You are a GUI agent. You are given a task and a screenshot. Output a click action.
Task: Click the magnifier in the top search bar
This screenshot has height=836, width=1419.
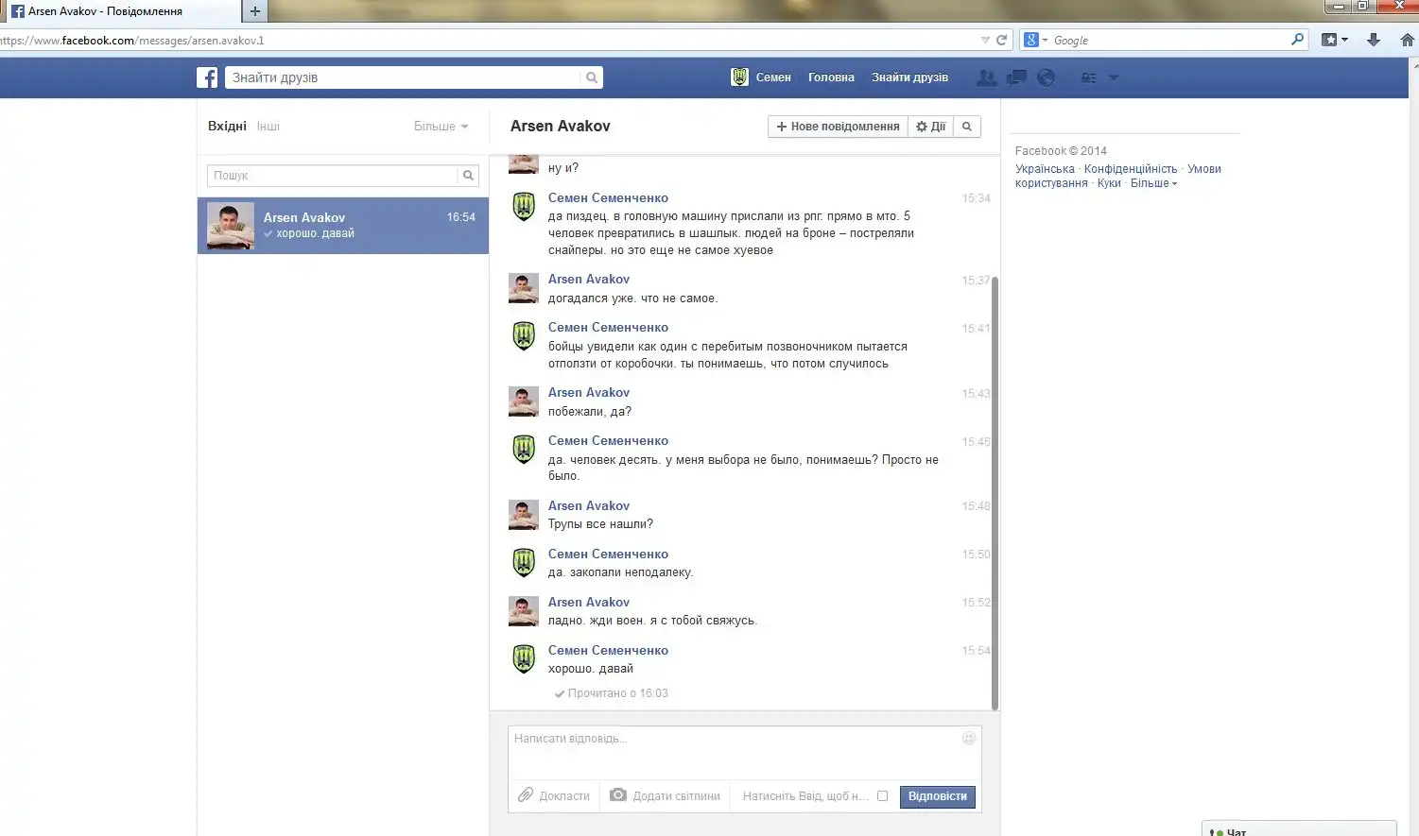[591, 77]
